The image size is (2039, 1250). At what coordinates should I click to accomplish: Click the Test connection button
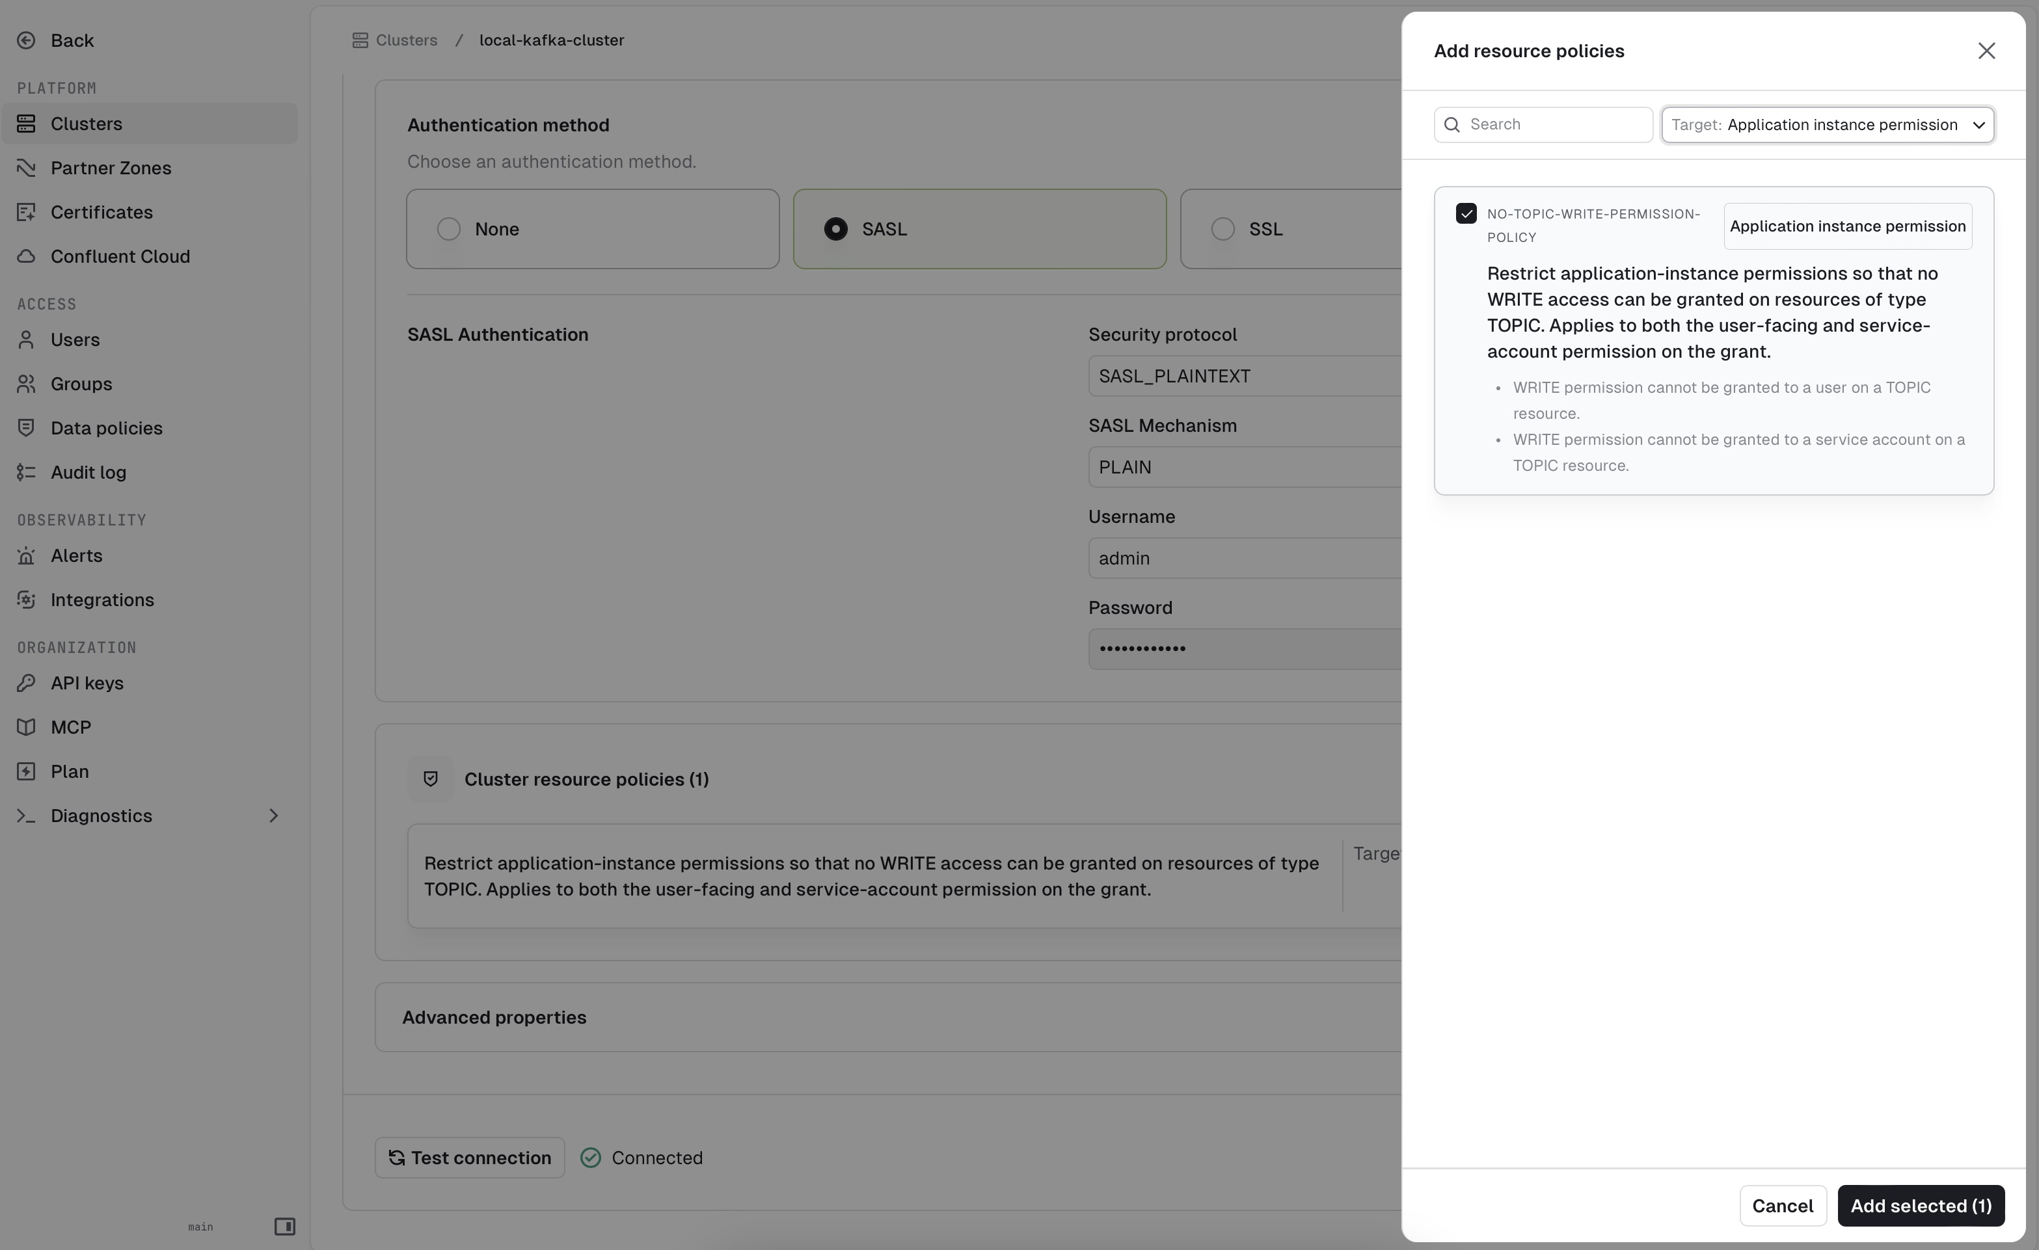470,1158
